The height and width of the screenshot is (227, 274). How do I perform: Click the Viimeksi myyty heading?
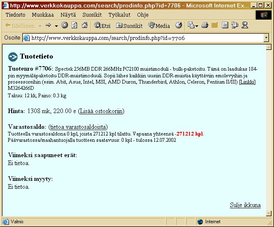tap(30, 179)
